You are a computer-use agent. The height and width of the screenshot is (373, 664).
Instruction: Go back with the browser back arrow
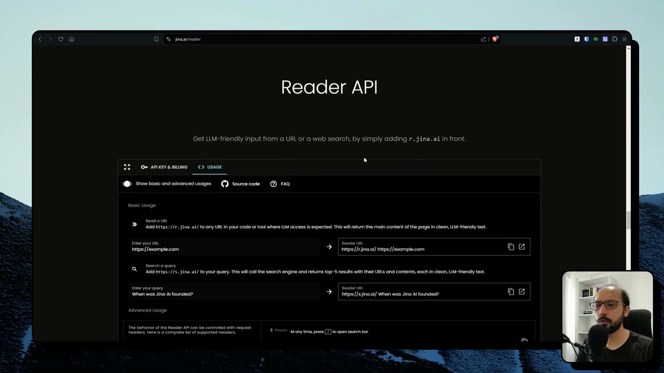pos(39,39)
